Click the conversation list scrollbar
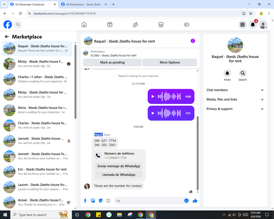Viewport: 274px width, 219px height. click(75, 81)
